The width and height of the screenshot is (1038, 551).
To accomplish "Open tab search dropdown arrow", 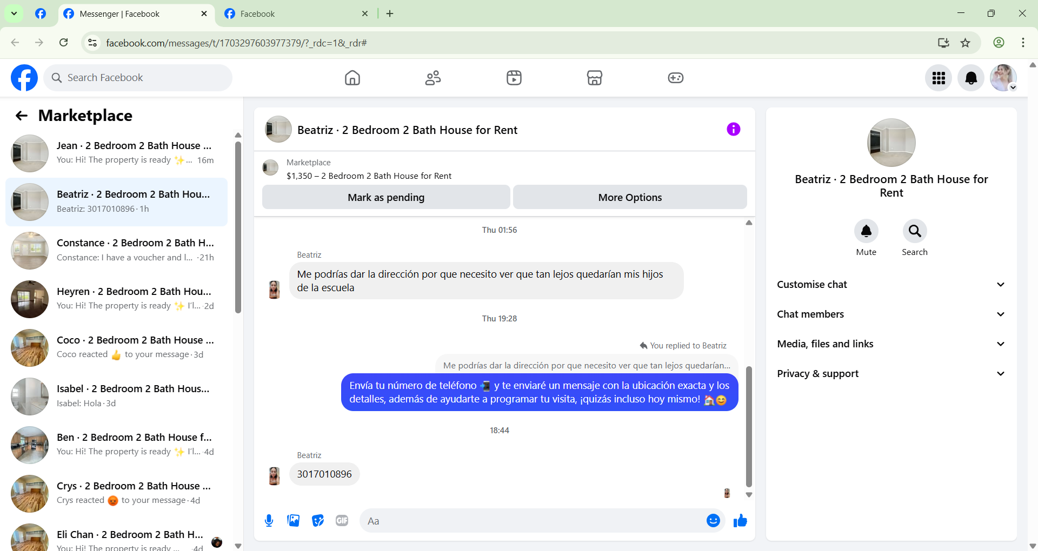I will (x=14, y=14).
